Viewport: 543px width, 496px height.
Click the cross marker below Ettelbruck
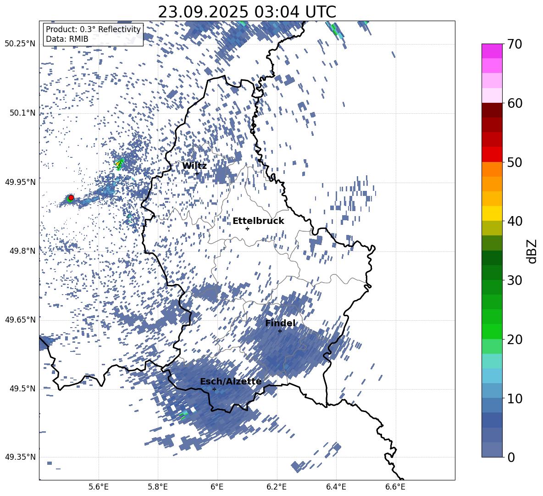pyautogui.click(x=247, y=228)
